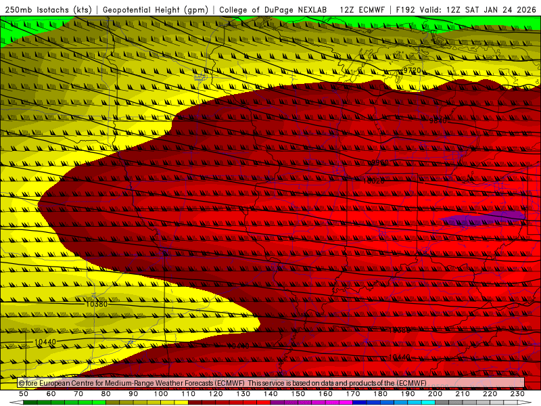This screenshot has height=406, width=541.
Task: Click the 120 knot color bar label
Action: [216, 394]
